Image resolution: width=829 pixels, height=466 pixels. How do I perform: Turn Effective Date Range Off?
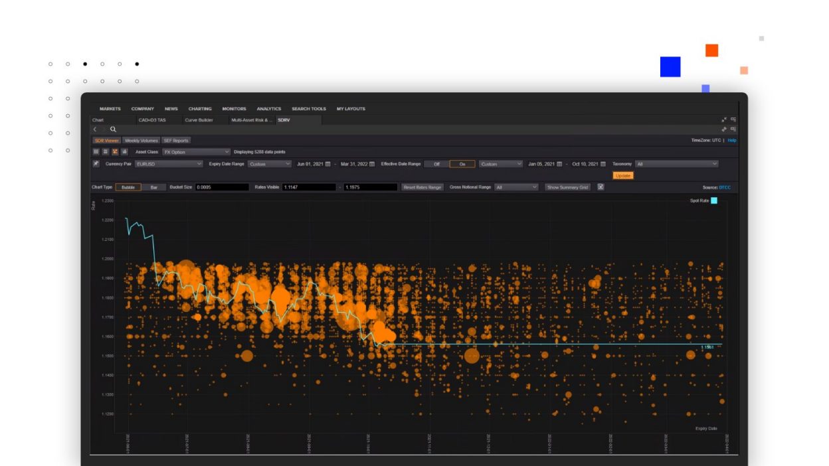[x=436, y=165]
